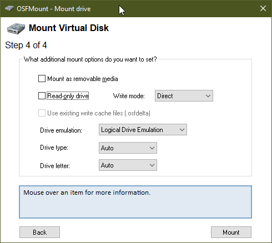
Task: Toggle the Read-only drive checkbox
Action: pos(42,96)
